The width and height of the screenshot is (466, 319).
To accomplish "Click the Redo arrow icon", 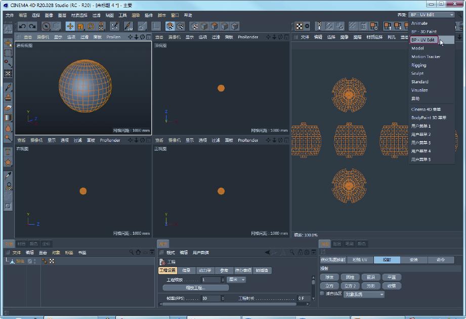I will point(32,26).
